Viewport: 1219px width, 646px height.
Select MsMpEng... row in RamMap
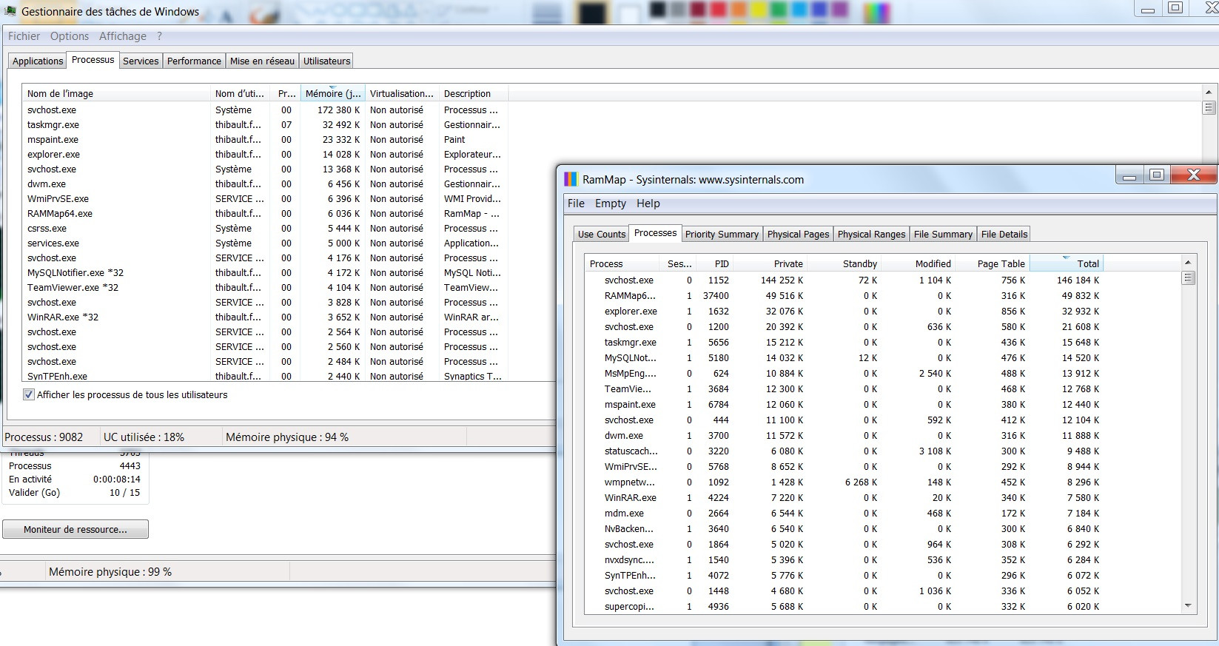(844, 374)
